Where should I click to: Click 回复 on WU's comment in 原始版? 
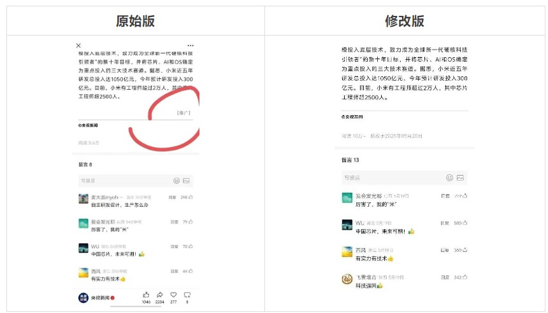click(175, 246)
